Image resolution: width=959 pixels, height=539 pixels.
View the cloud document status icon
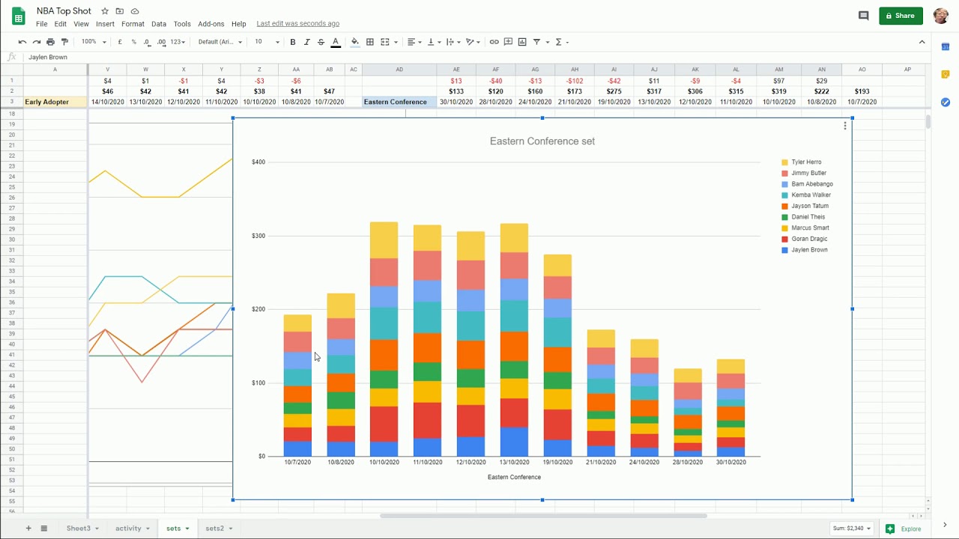click(135, 11)
